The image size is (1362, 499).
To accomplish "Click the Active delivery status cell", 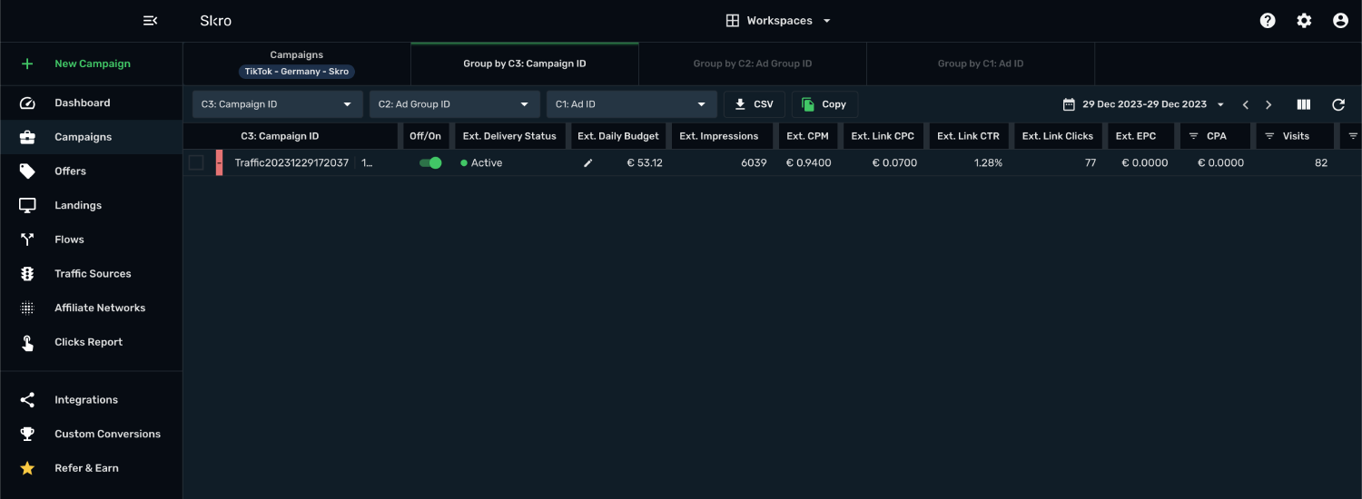I will (481, 163).
